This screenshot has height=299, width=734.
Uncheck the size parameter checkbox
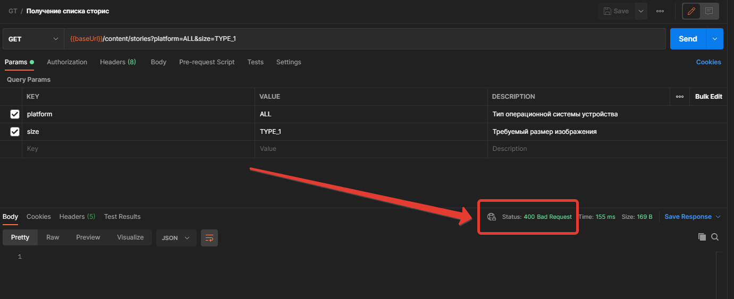[x=15, y=132]
